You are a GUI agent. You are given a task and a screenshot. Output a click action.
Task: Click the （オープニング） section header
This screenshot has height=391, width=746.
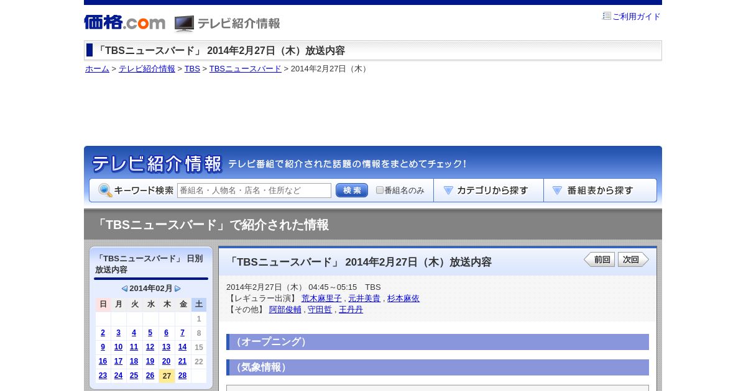pos(438,342)
